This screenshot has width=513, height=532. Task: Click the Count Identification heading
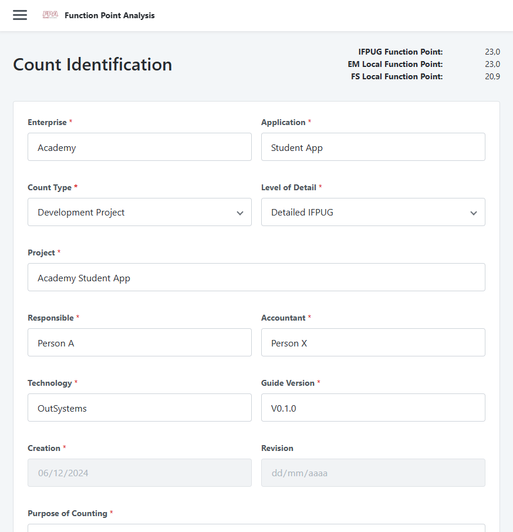click(93, 65)
